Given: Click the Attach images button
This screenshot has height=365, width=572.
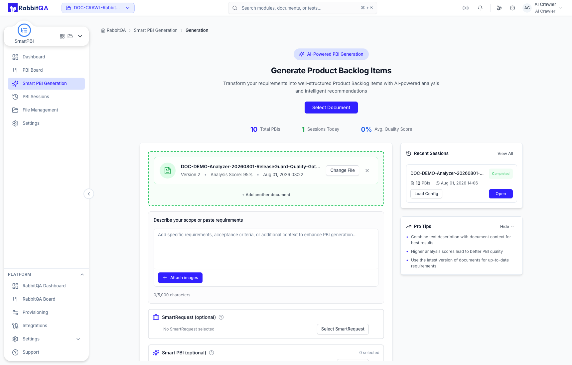Looking at the screenshot, I should (180, 278).
